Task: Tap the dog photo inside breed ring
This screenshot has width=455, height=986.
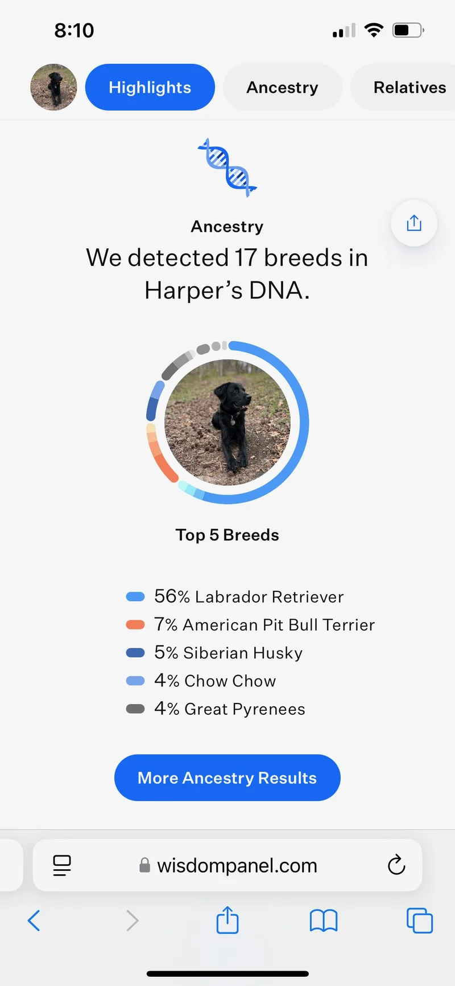Action: tap(227, 422)
